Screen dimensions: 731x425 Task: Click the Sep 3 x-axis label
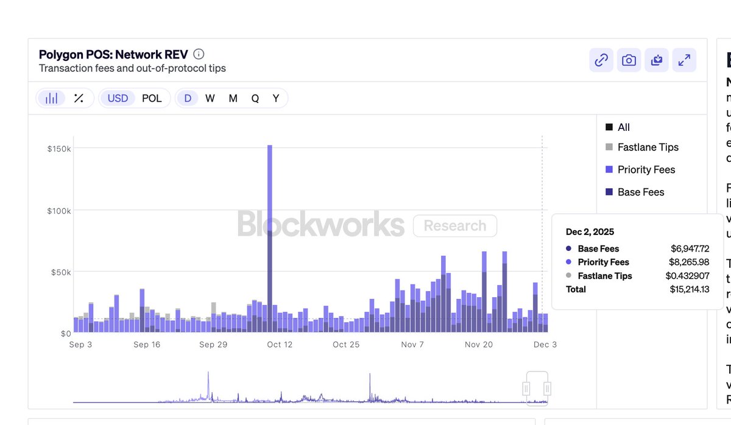tap(81, 345)
